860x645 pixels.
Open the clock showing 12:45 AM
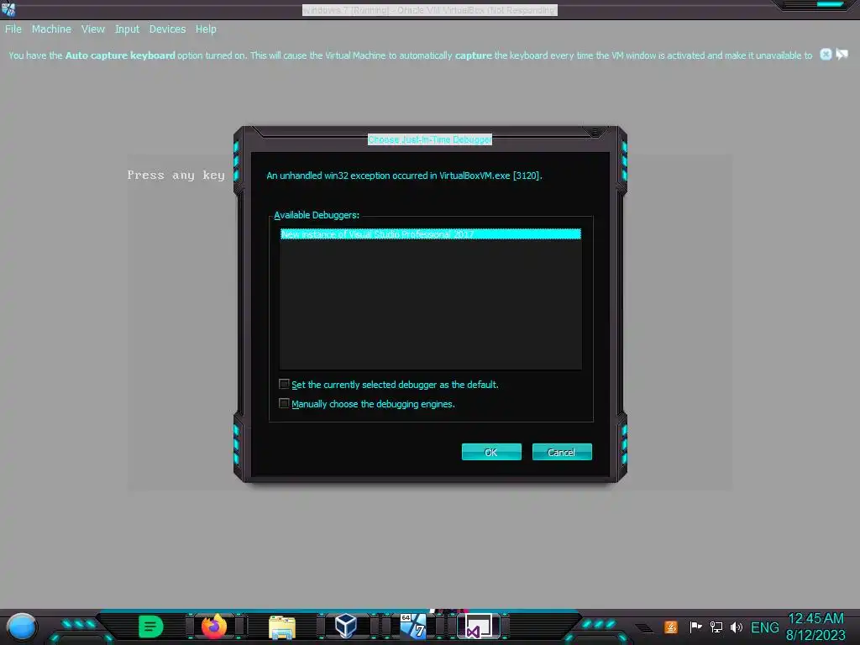(x=815, y=627)
